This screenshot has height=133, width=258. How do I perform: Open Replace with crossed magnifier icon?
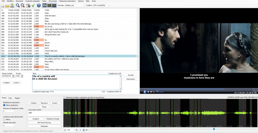[23, 5]
